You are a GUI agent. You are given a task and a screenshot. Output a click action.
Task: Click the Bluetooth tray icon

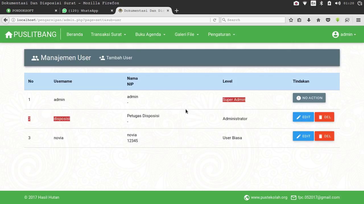point(321,3)
